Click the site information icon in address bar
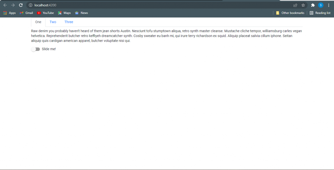Viewport: 334px width, 170px height. (x=30, y=5)
